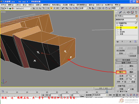Click the Select by Name icon
The width and height of the screenshot is (139, 104).
coord(93,8)
